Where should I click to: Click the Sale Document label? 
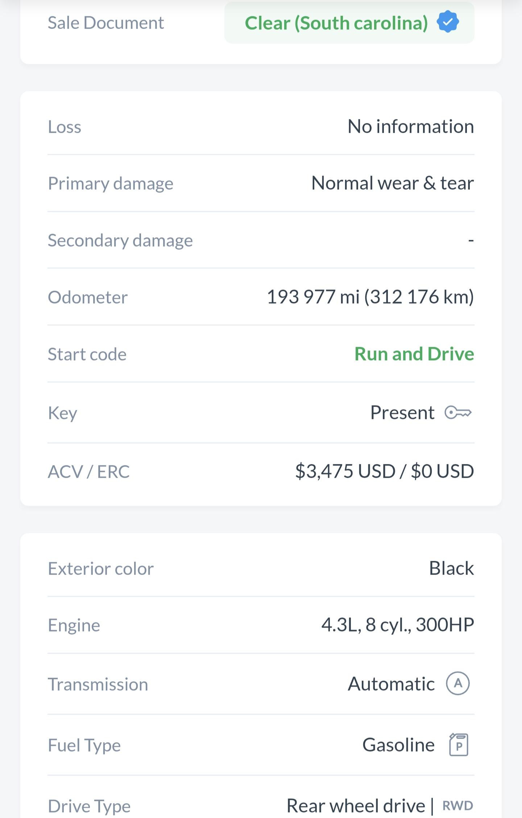[106, 23]
